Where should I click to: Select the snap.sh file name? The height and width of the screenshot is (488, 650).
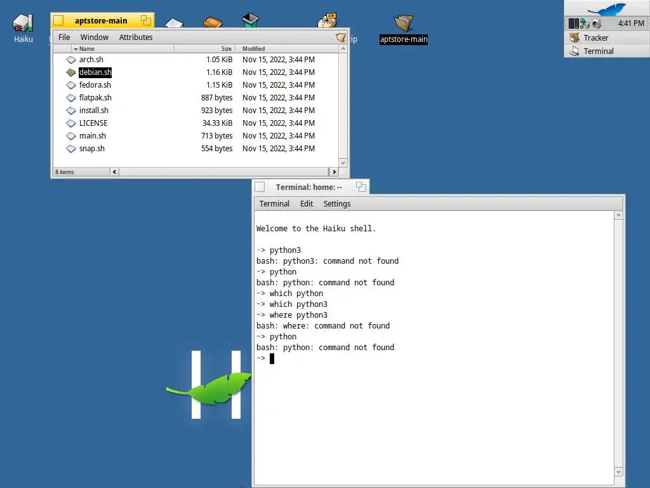pyautogui.click(x=91, y=149)
